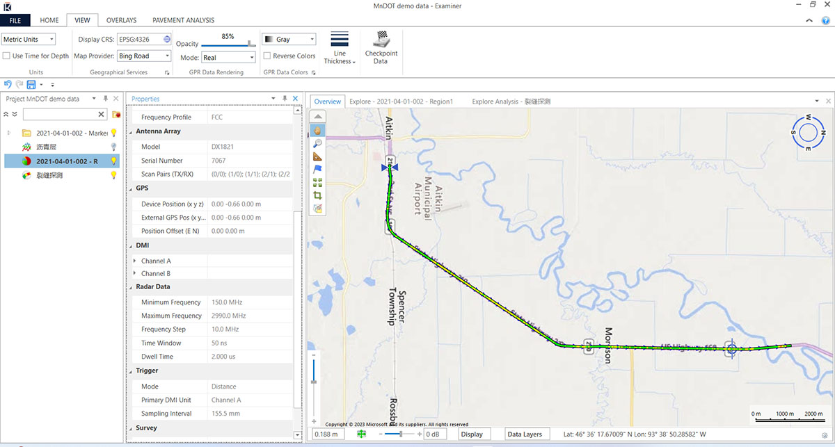This screenshot has height=447, width=835.
Task: Expand Channel B under DMI
Action: (134, 273)
